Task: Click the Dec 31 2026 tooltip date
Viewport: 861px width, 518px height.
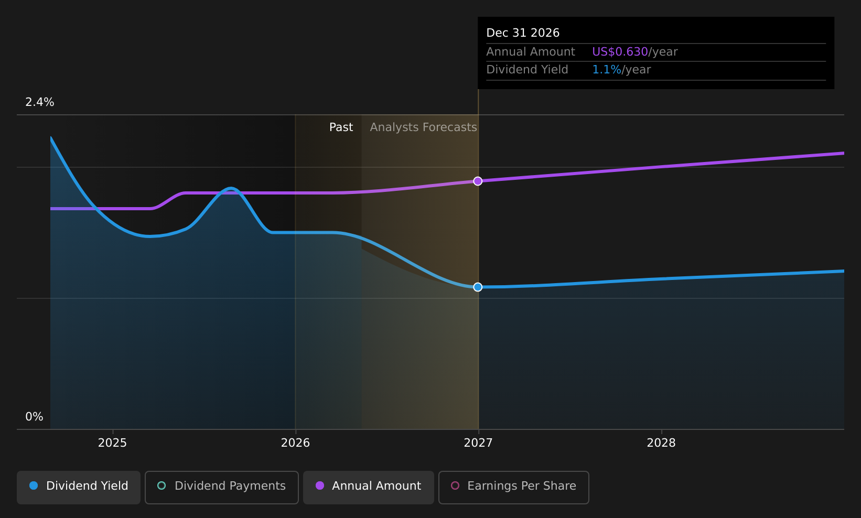Action: click(523, 33)
